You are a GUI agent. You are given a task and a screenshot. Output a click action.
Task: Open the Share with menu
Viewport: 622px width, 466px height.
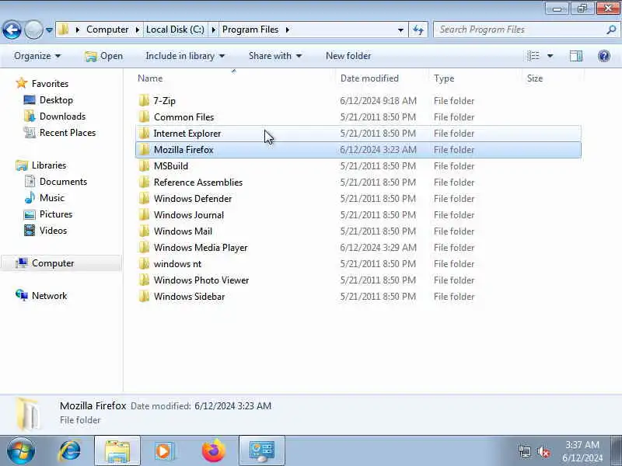[275, 56]
